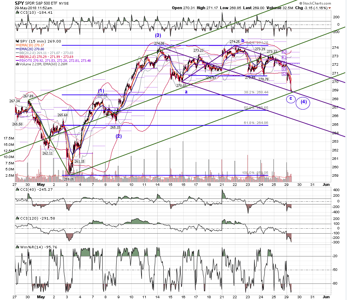Click the blue EMA(20) legend entry

pos(30,49)
